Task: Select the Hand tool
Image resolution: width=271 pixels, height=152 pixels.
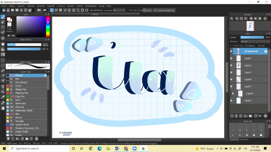Action: (x=3, y=108)
